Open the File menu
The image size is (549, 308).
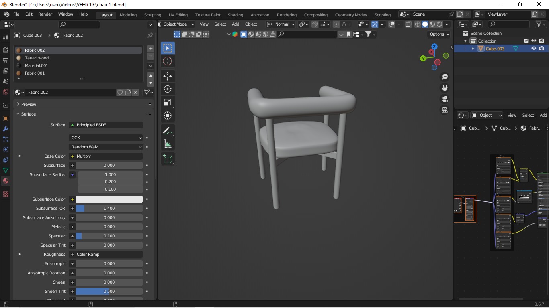tap(16, 14)
